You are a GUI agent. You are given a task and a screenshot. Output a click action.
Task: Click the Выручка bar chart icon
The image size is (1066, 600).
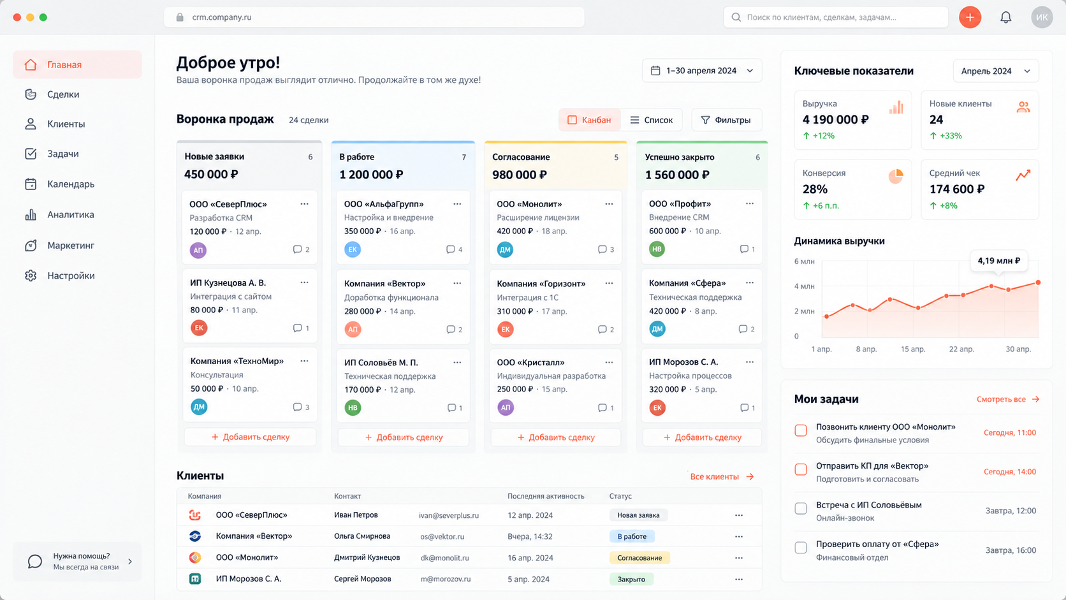pyautogui.click(x=896, y=107)
